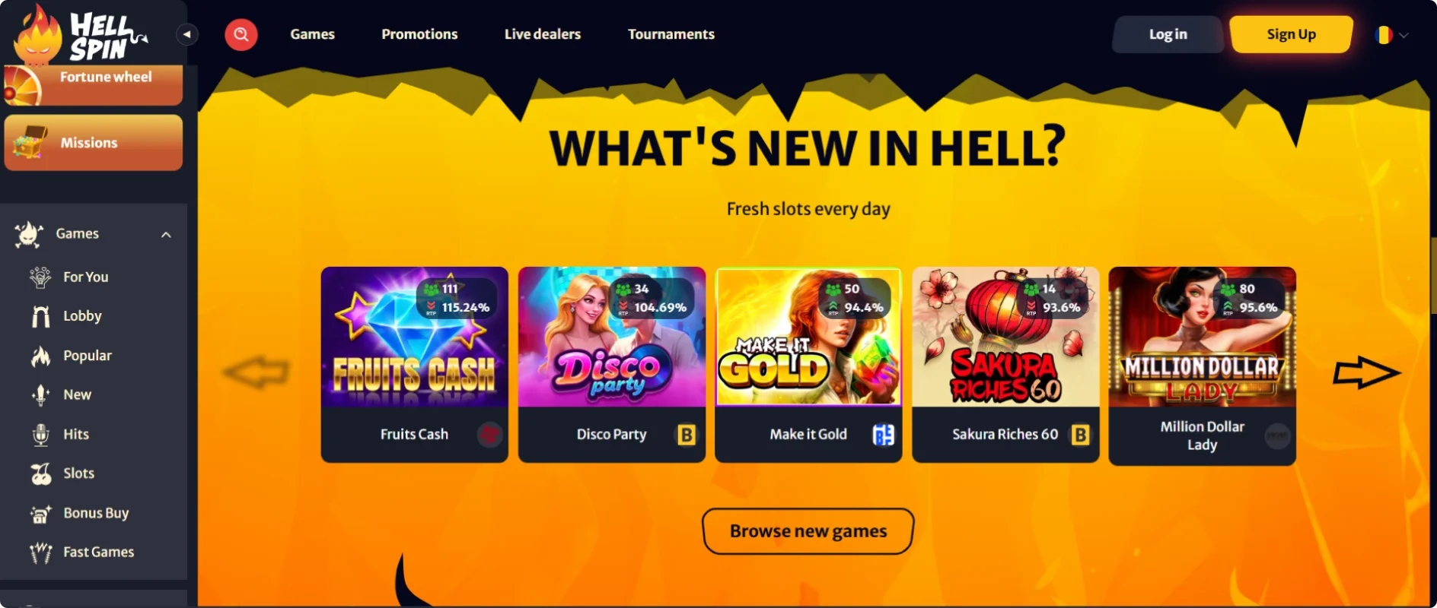Click Browse new games button
This screenshot has height=608, width=1437.
click(x=808, y=531)
